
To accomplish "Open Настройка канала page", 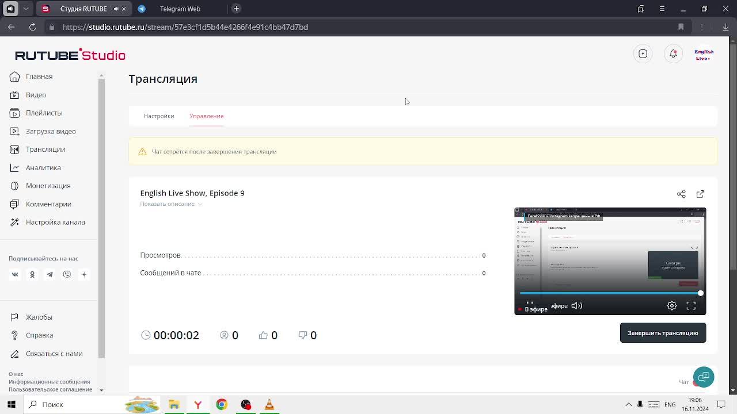I will tap(55, 222).
